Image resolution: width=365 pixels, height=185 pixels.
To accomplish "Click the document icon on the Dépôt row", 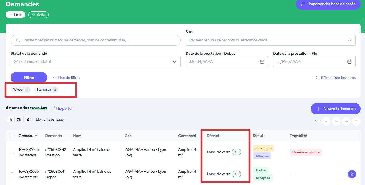I will pos(352,174).
